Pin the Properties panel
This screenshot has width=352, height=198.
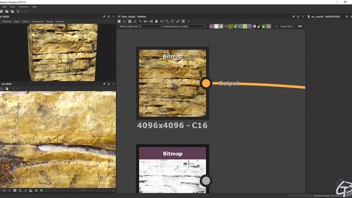(347, 16)
